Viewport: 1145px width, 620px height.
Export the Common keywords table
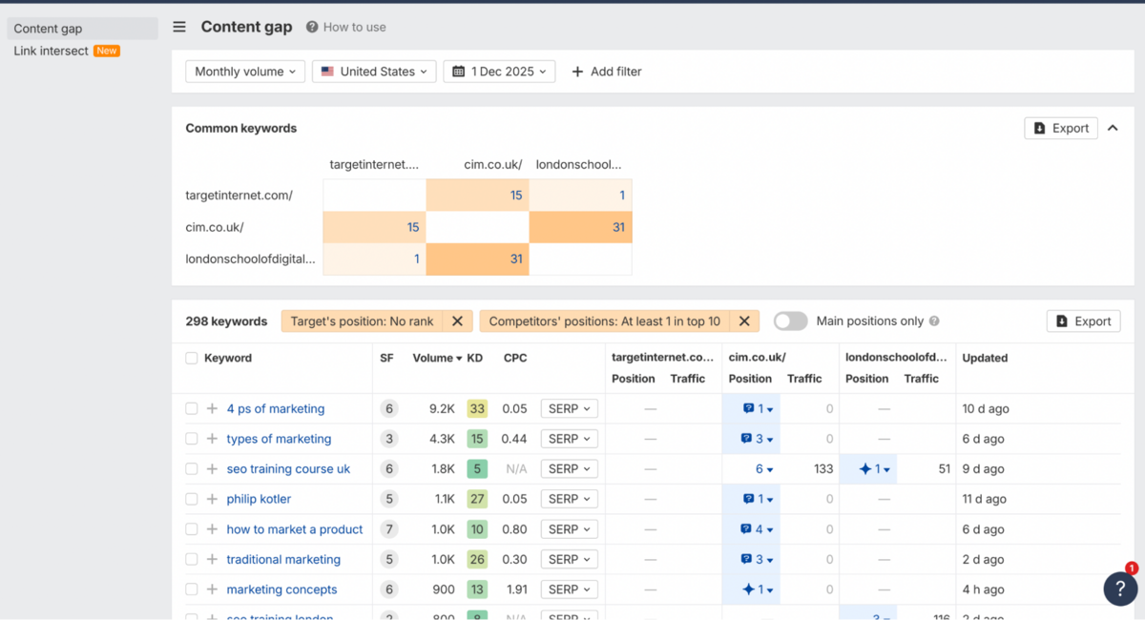(1061, 128)
